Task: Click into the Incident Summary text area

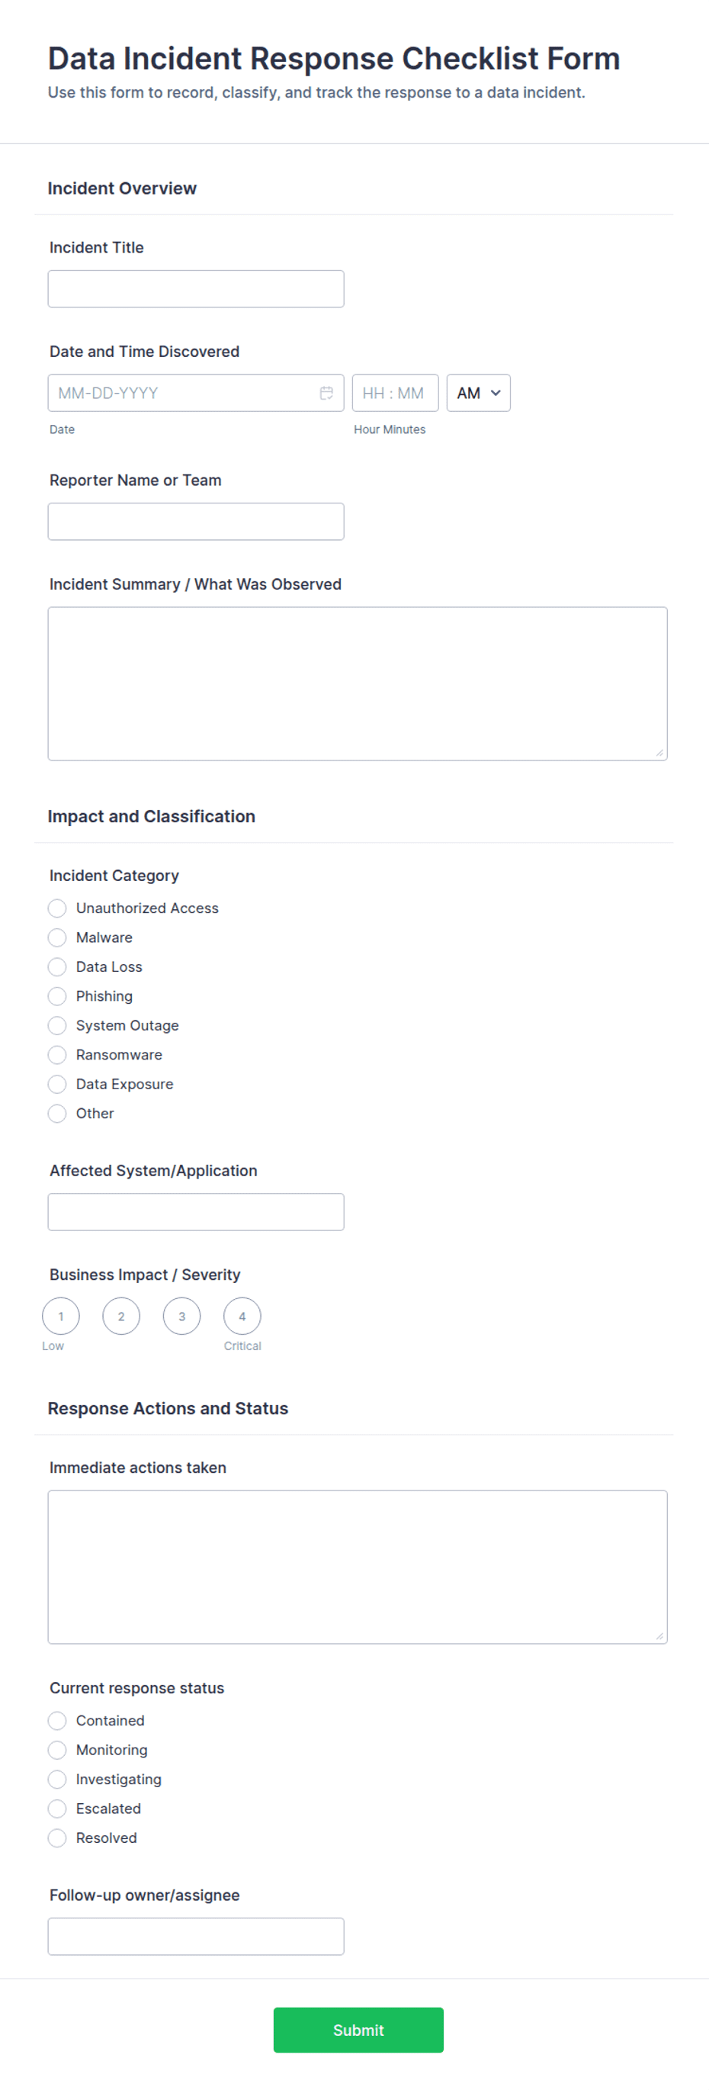Action: coord(358,684)
